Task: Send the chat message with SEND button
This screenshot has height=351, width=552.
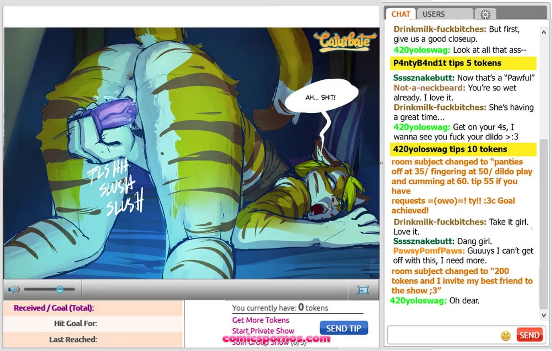Action: tap(529, 335)
